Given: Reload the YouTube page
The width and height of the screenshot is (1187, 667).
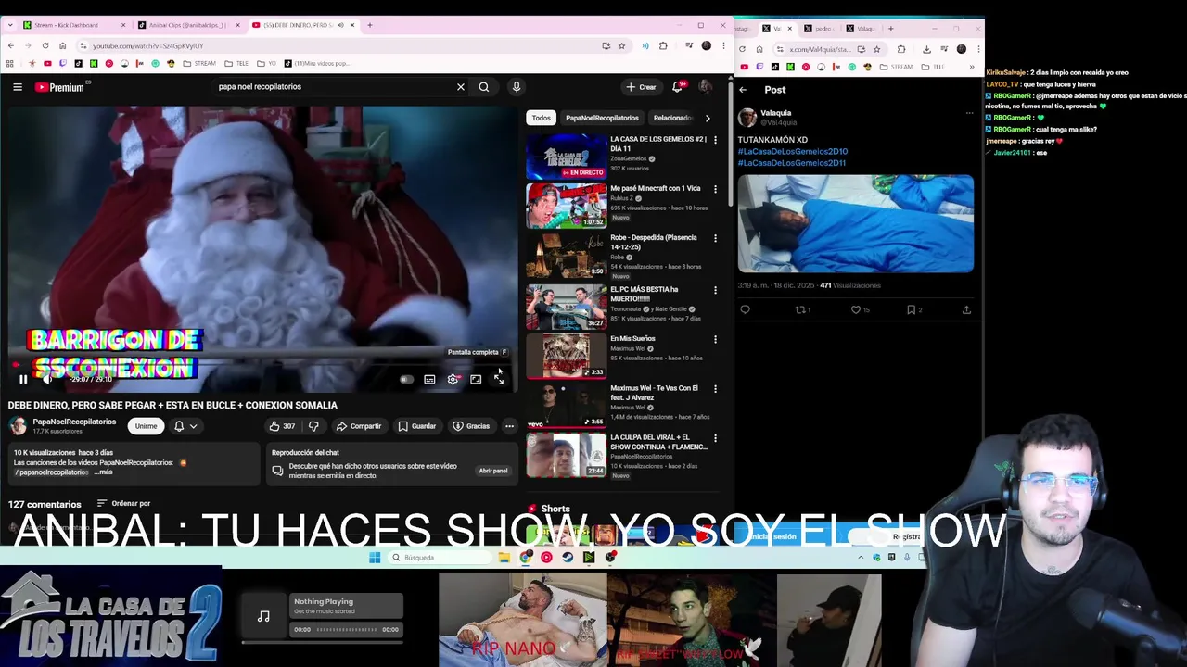Looking at the screenshot, I should coord(45,45).
